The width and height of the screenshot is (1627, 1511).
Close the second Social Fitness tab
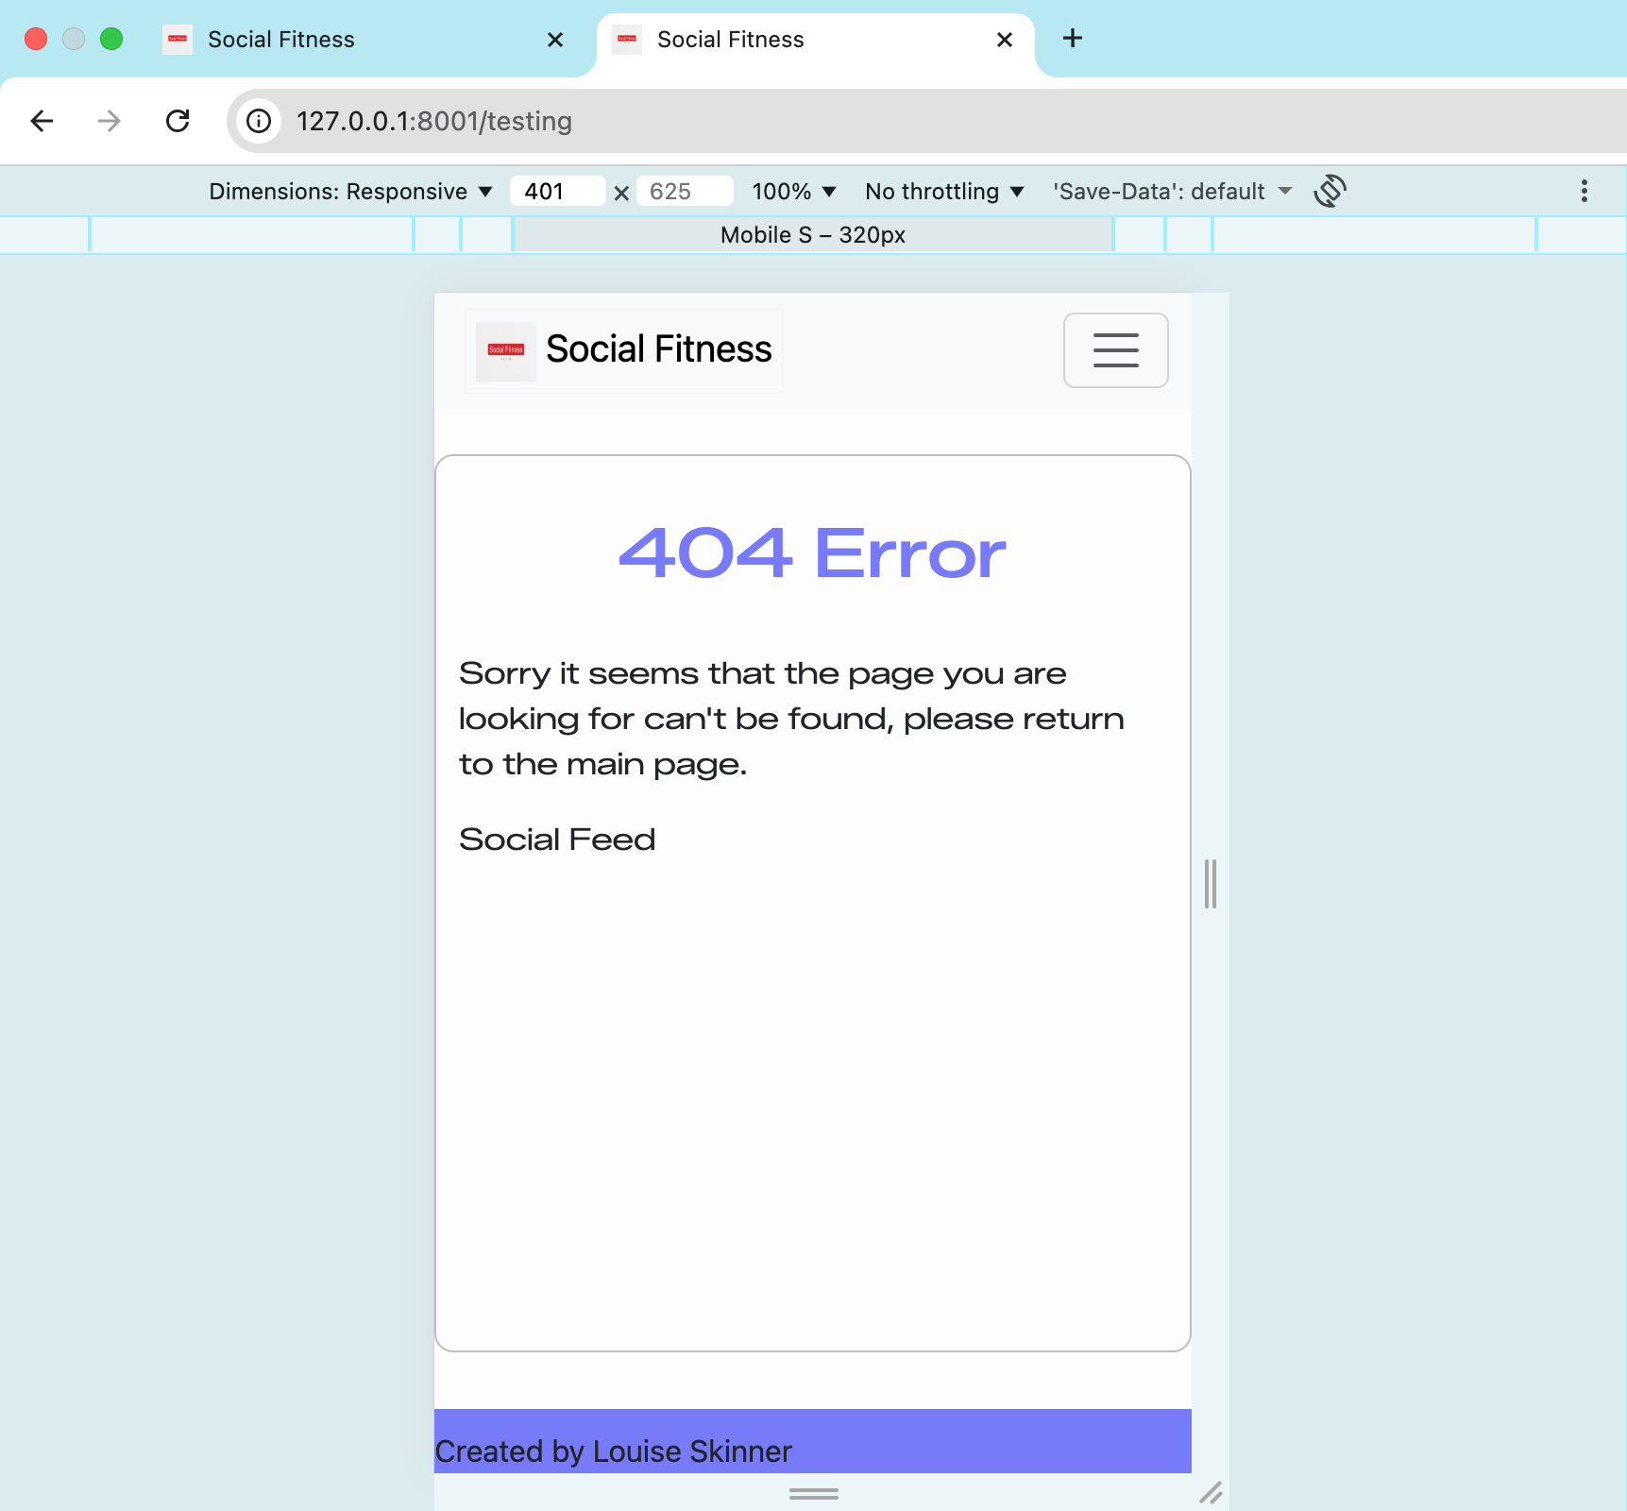[x=1003, y=39]
